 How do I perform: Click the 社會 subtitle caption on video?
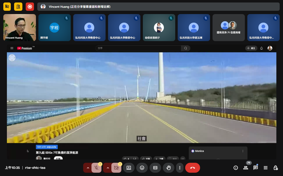click(141, 138)
